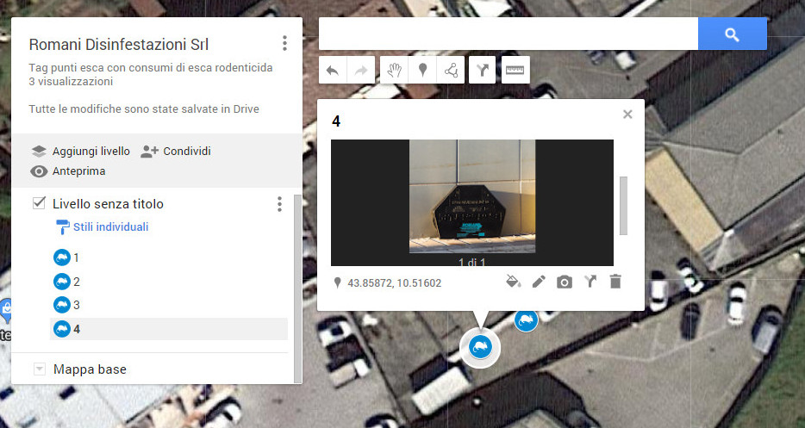Click the pencil edit icon
The image size is (805, 428).
point(539,282)
